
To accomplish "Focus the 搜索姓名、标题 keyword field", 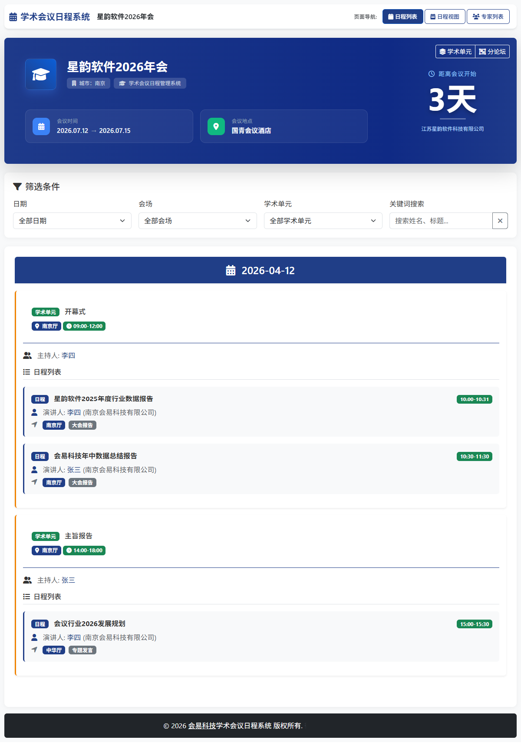I will 441,221.
